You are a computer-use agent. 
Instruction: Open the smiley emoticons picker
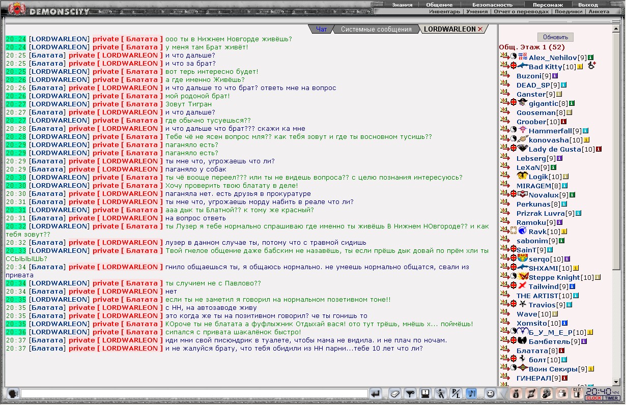[x=490, y=393]
